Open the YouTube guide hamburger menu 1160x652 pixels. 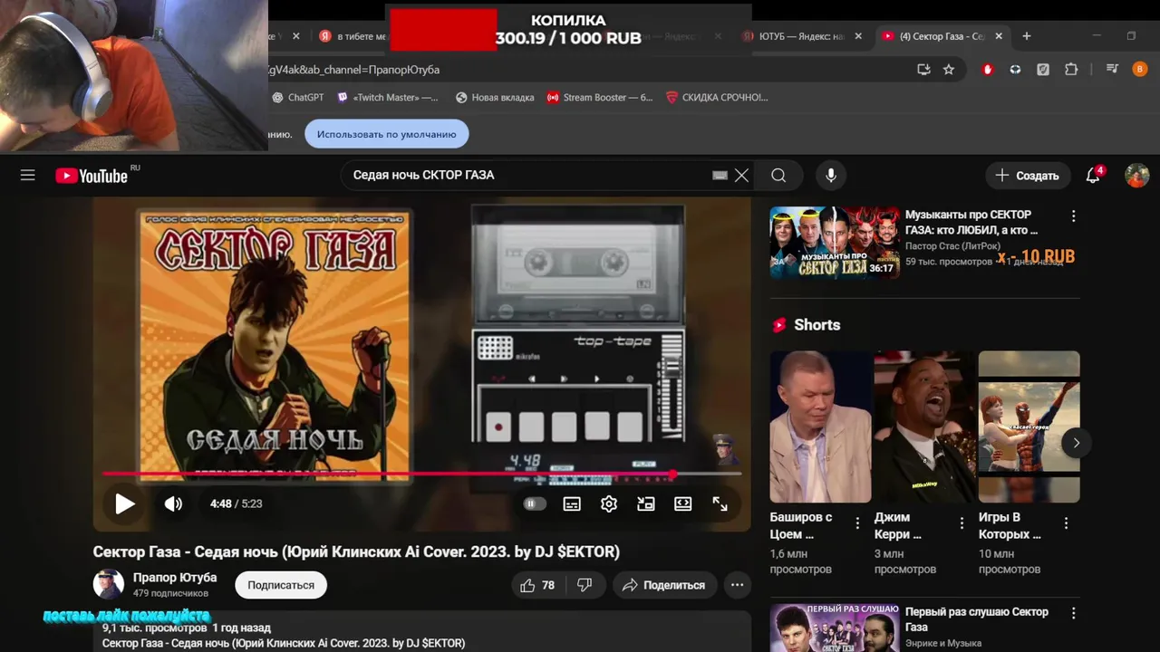pos(28,176)
